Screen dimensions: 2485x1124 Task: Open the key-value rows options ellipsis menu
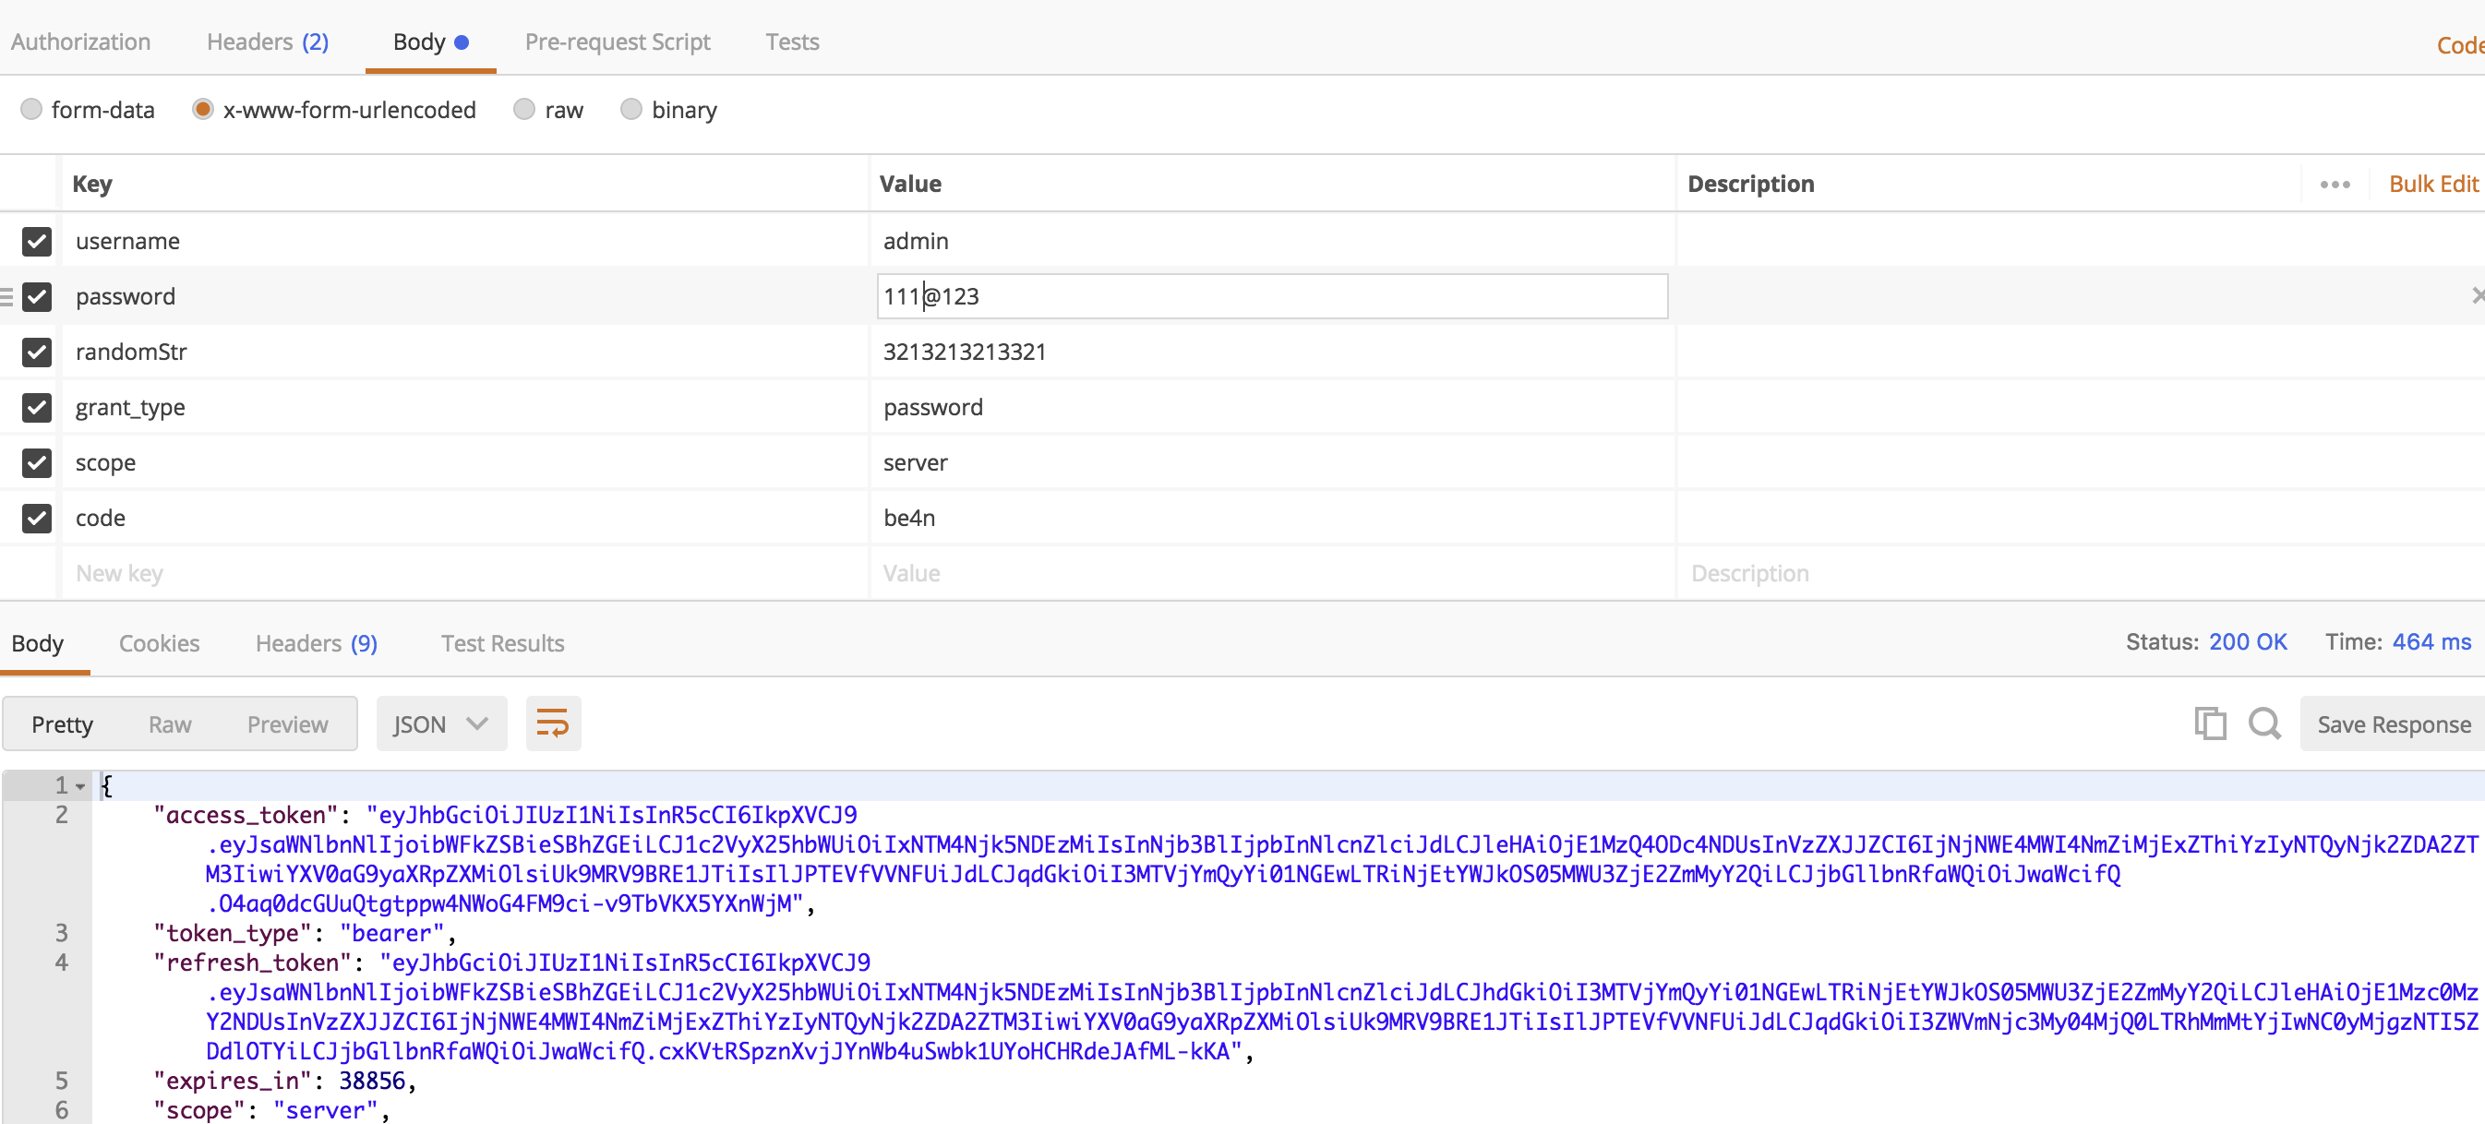point(2335,183)
